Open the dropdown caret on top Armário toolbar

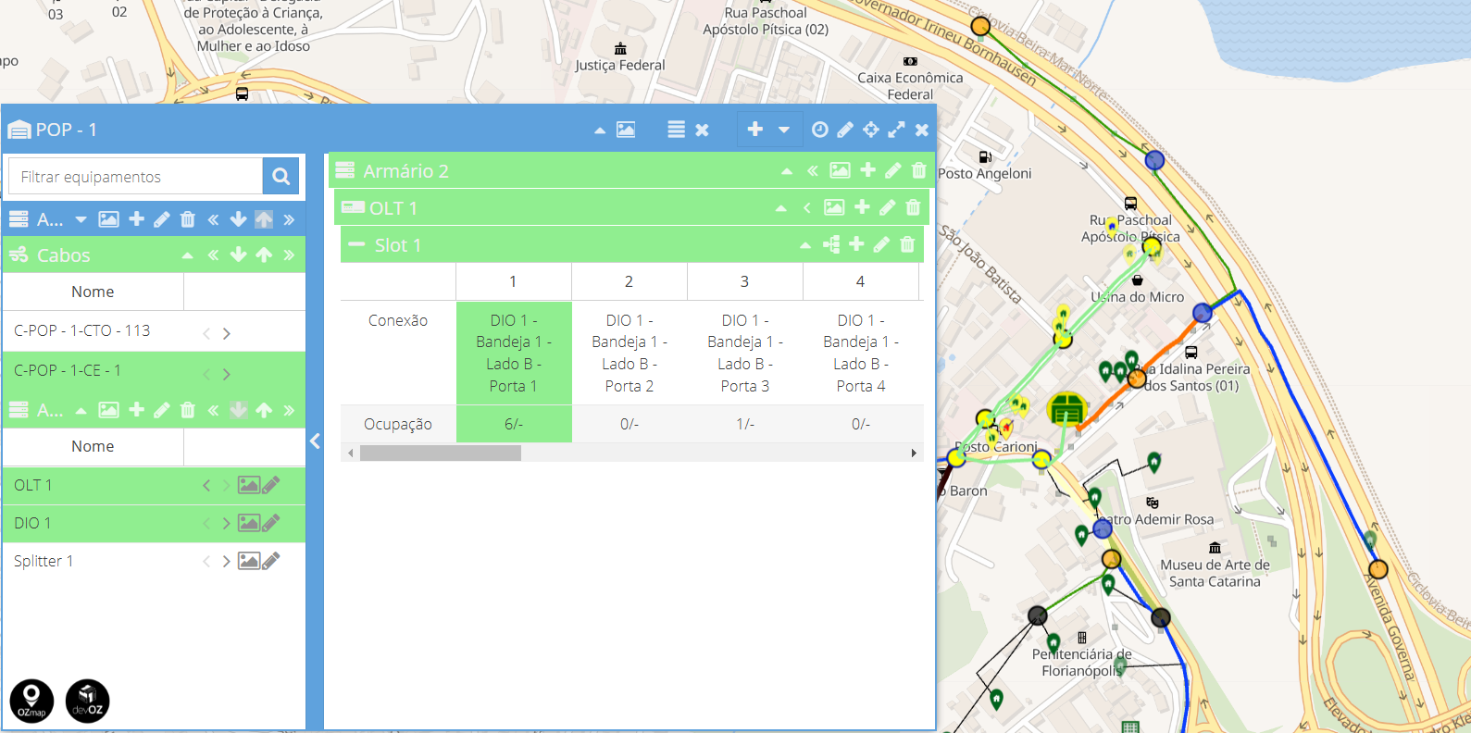tap(81, 219)
